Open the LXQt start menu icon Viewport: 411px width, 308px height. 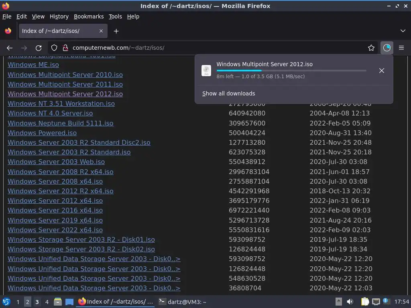tap(6, 302)
